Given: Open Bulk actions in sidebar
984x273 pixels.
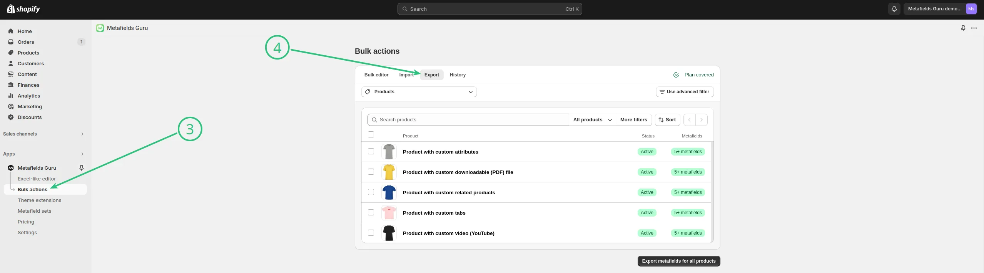Looking at the screenshot, I should pyautogui.click(x=45, y=189).
